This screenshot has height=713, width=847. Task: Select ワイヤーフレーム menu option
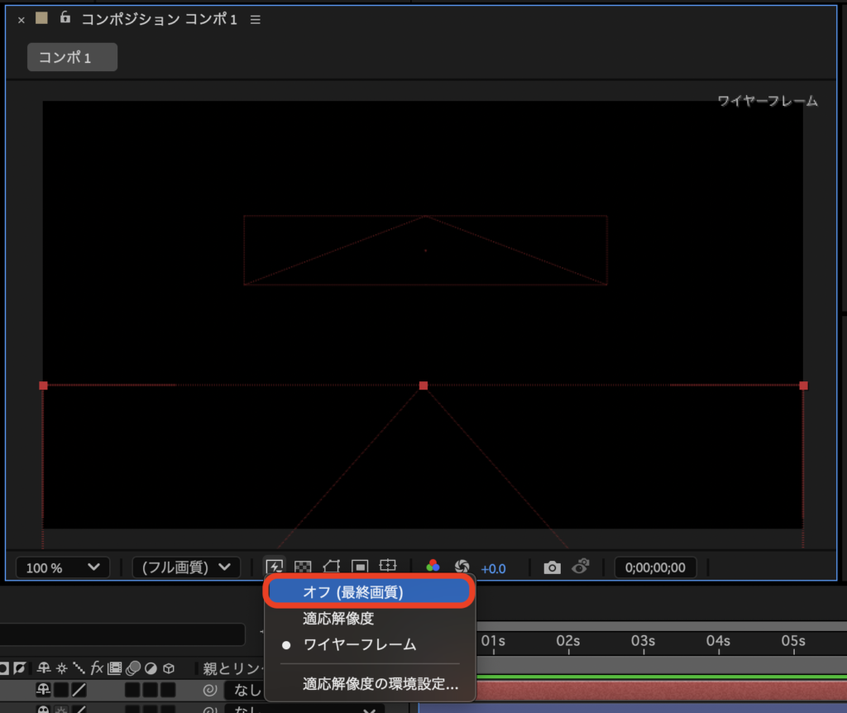[x=359, y=644]
